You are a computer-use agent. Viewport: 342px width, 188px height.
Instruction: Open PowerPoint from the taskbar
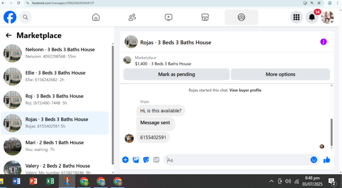coord(33,181)
